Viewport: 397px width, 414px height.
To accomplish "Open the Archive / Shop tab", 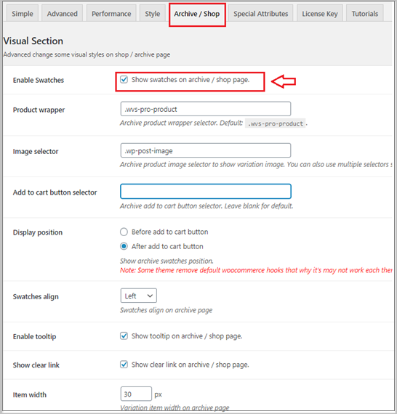I will [197, 14].
